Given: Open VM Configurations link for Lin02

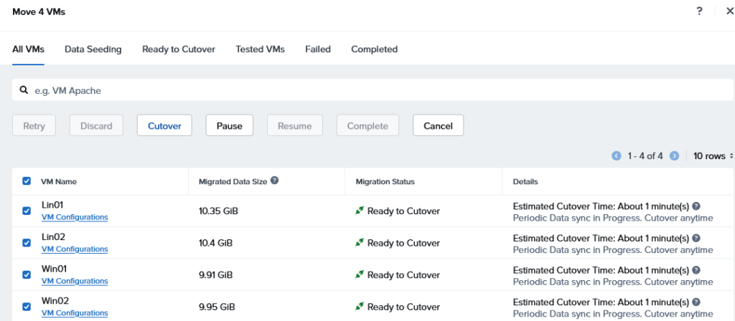Looking at the screenshot, I should pos(75,249).
